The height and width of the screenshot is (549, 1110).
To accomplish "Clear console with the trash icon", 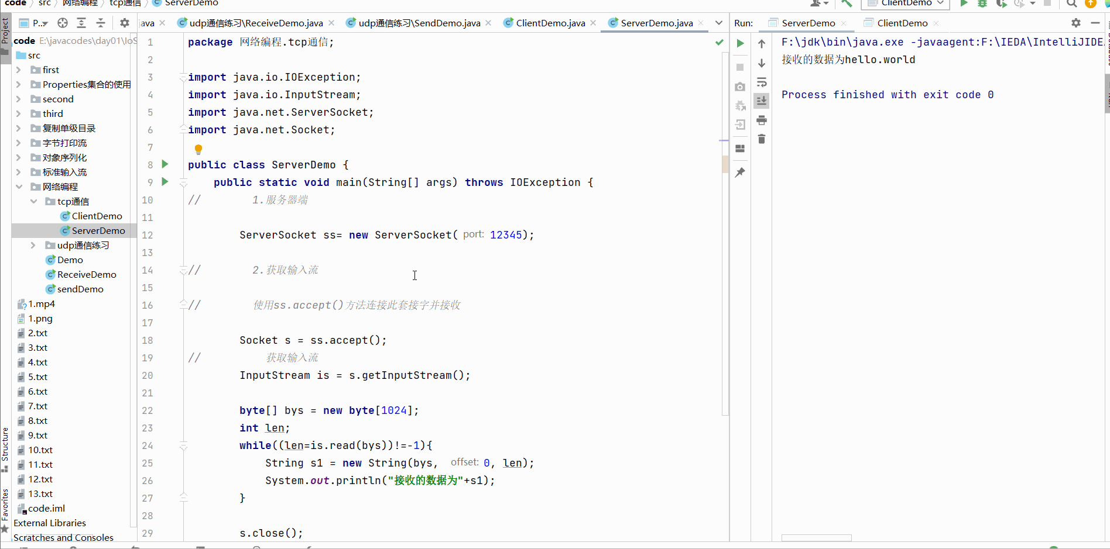I will 762,139.
